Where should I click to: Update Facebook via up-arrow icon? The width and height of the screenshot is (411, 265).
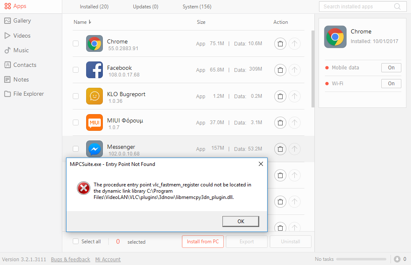295,70
